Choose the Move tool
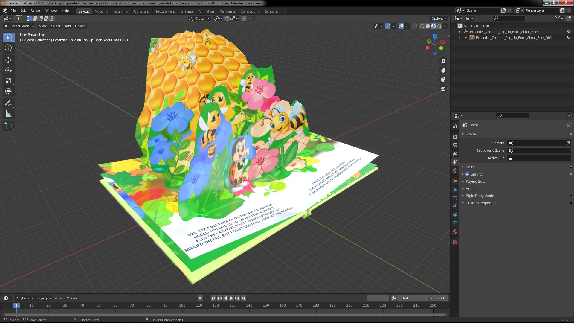 [8, 60]
